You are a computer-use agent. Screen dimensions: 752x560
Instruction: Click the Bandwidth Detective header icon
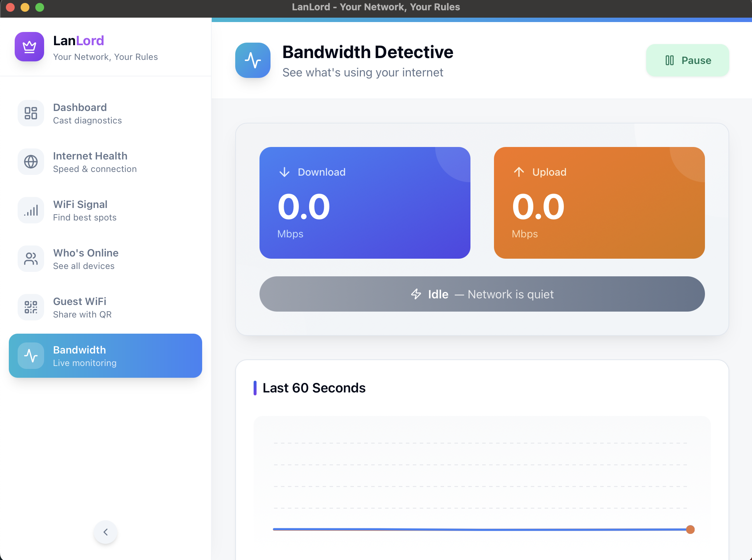pyautogui.click(x=253, y=60)
